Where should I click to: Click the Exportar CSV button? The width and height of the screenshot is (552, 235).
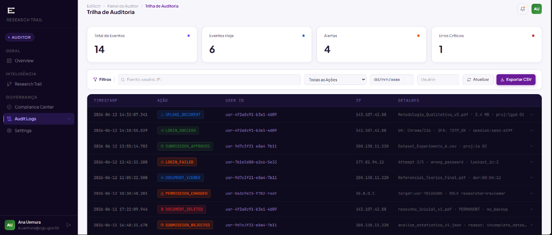(x=516, y=80)
